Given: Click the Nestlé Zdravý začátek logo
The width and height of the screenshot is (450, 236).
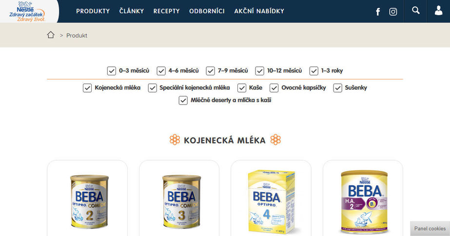Looking at the screenshot, I should click(x=27, y=12).
